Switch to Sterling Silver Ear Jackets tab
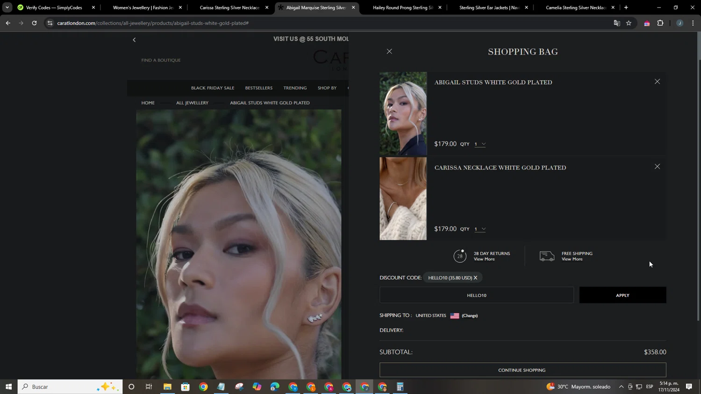This screenshot has height=394, width=701. (x=489, y=7)
